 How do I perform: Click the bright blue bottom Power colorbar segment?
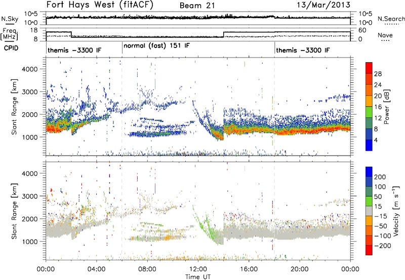click(369, 145)
